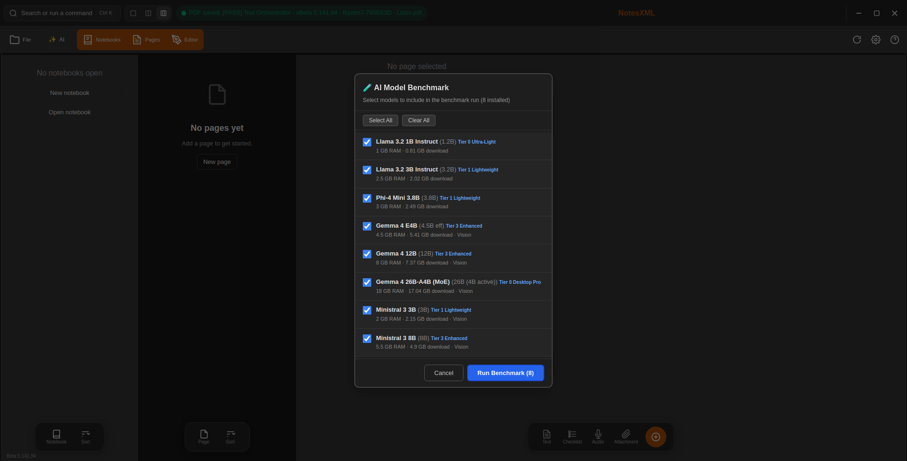Image resolution: width=907 pixels, height=461 pixels.
Task: Click the New page button
Action: (217, 162)
